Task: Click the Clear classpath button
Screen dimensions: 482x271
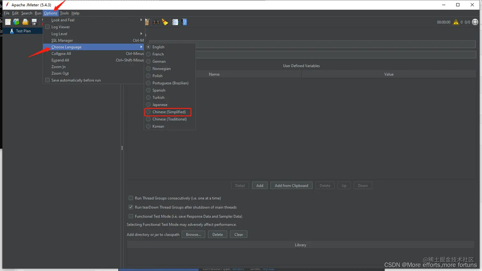Action: coord(238,234)
